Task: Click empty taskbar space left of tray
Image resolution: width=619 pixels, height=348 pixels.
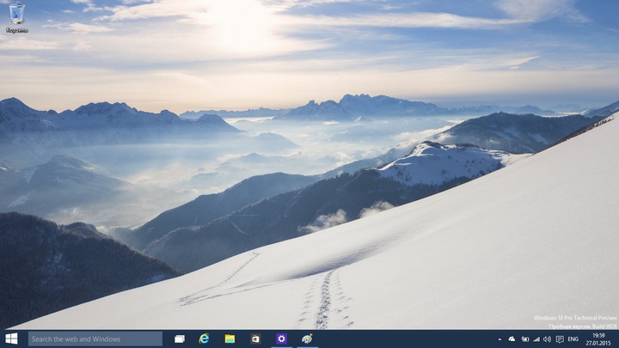Action: [404, 339]
